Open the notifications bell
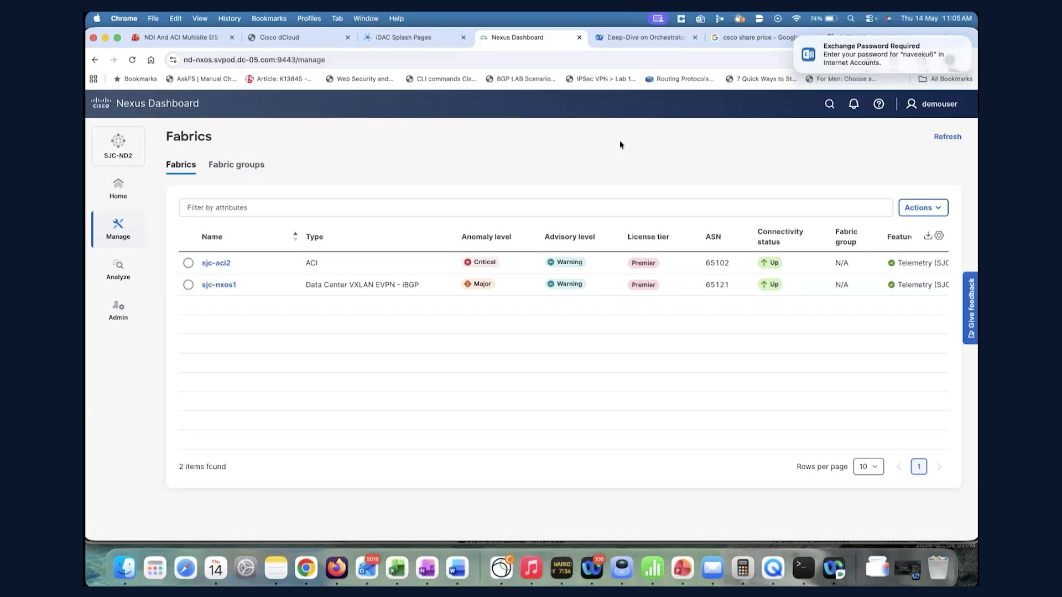Viewport: 1062px width, 597px height. [853, 104]
